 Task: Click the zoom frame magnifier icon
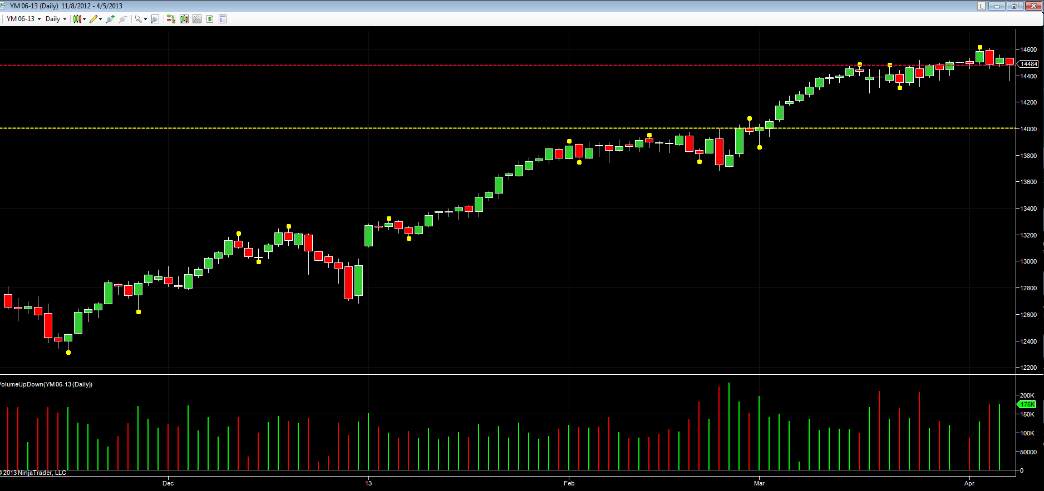pyautogui.click(x=155, y=19)
